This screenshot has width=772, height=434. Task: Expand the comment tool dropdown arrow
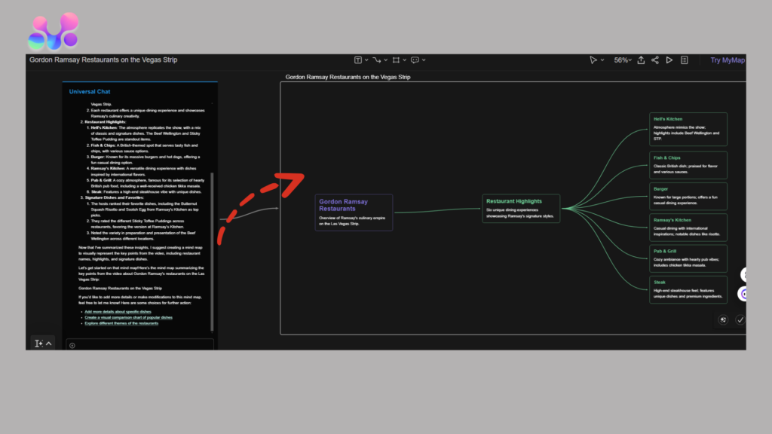(424, 60)
